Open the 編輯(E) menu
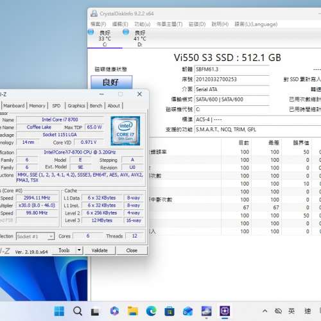The height and width of the screenshot is (321, 321). pyautogui.click(x=120, y=24)
